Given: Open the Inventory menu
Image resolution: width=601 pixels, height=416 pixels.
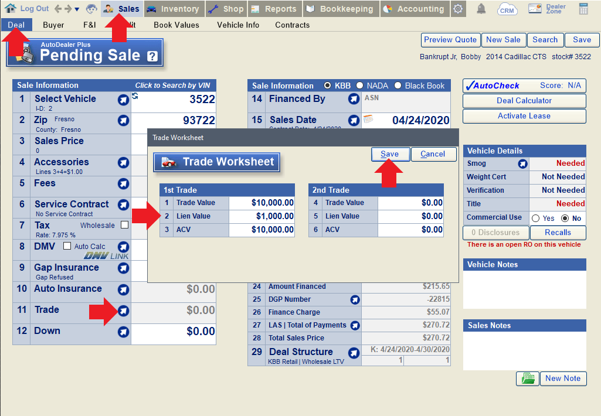Looking at the screenshot, I should (174, 9).
